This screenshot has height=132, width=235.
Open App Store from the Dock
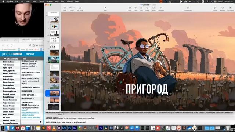click(x=132, y=128)
